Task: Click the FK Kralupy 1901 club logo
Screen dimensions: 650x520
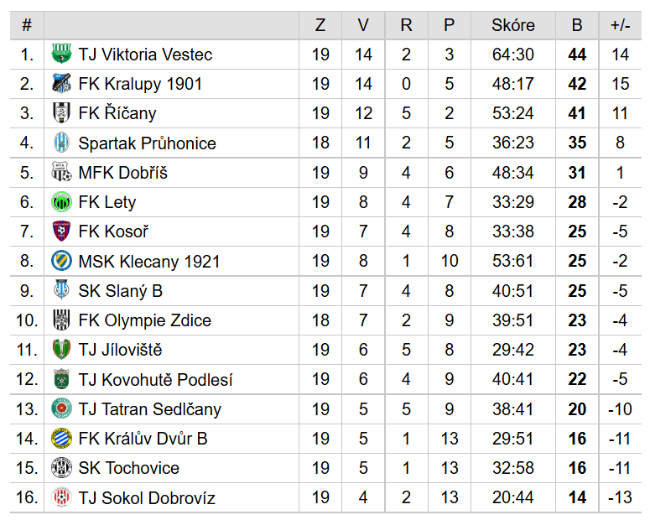Action: [61, 84]
